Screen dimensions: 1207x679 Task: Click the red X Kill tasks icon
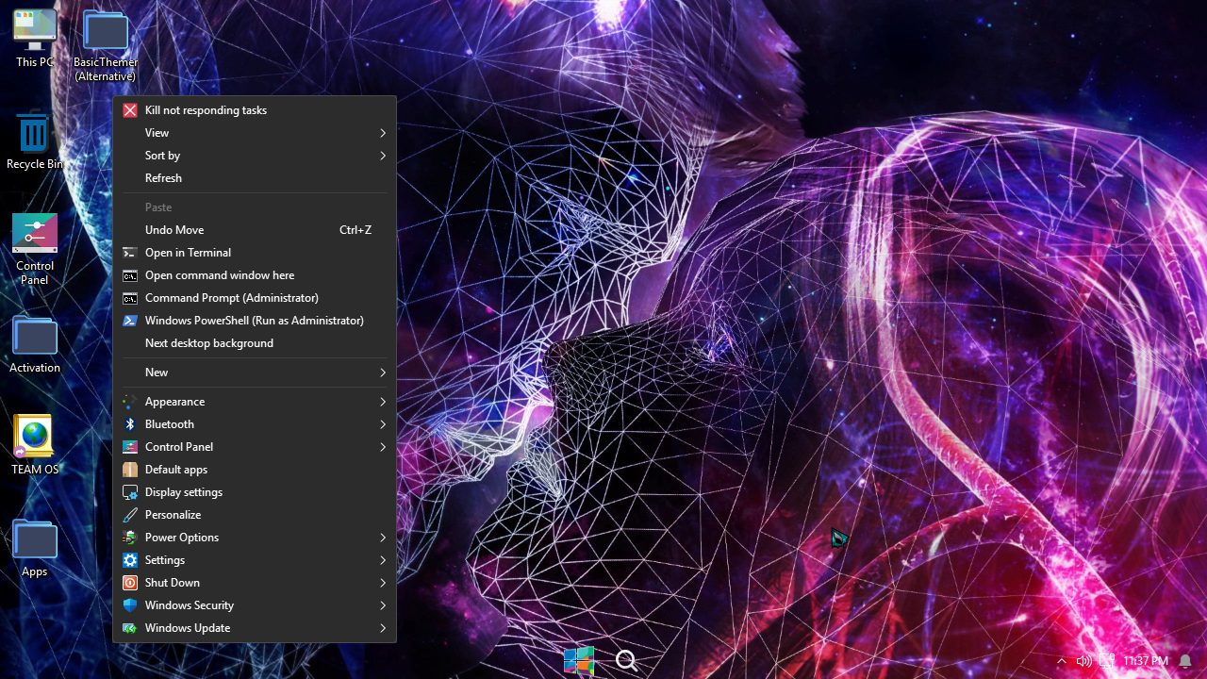click(130, 110)
